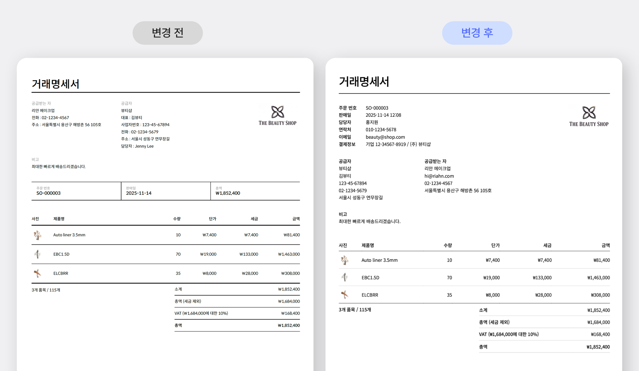Select the ELCBRR product photo on left invoice

coord(38,273)
